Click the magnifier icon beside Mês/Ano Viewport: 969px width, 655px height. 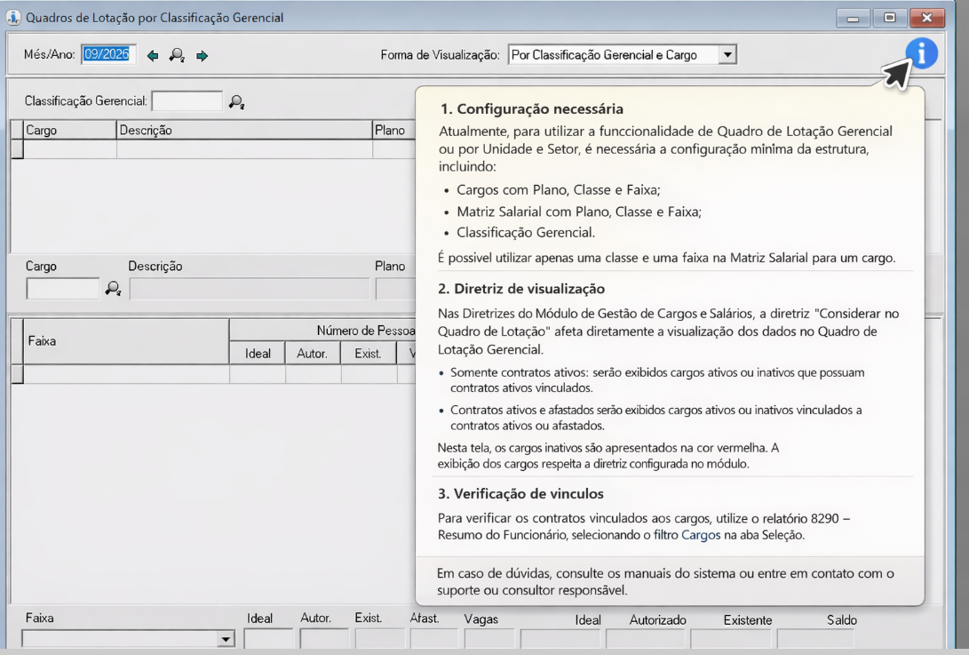tap(177, 56)
